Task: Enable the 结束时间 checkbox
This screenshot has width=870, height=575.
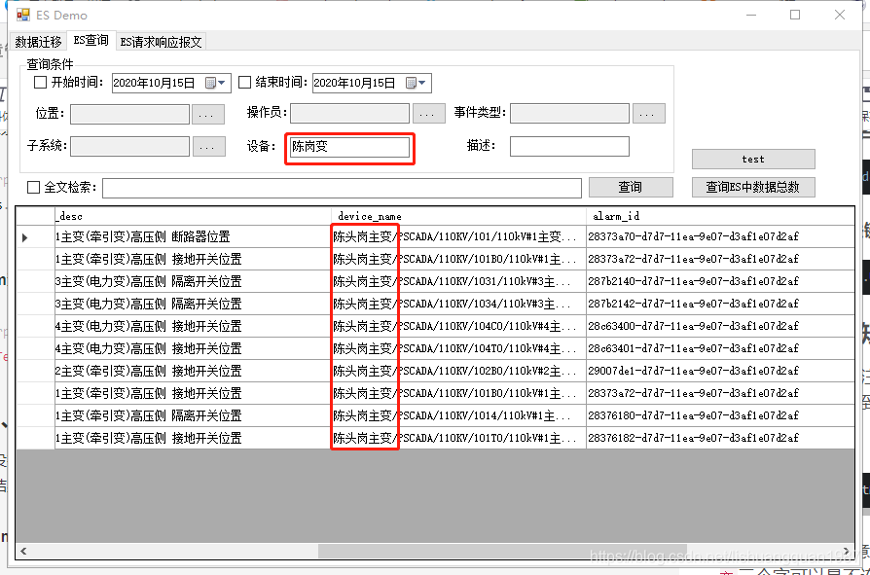Action: coord(245,83)
